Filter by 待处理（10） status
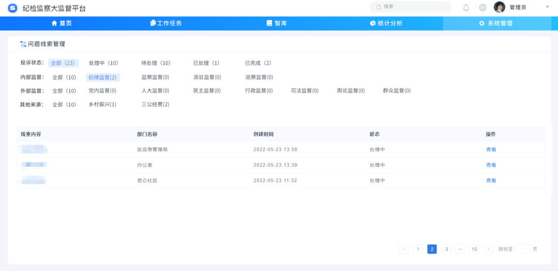Viewport: 558px width, 271px height. [156, 63]
